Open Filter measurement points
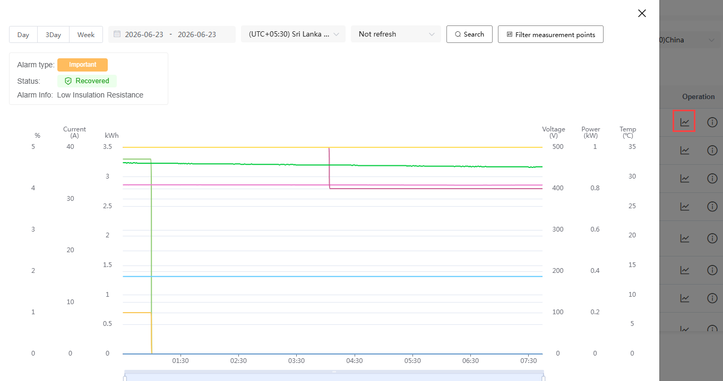 (x=550, y=34)
